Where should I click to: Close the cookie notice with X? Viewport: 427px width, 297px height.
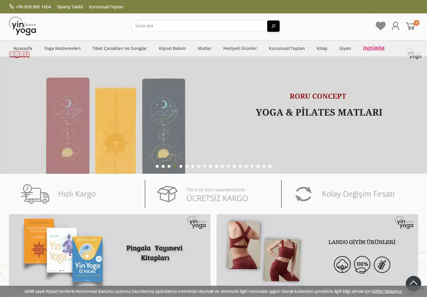pyautogui.click(x=422, y=290)
